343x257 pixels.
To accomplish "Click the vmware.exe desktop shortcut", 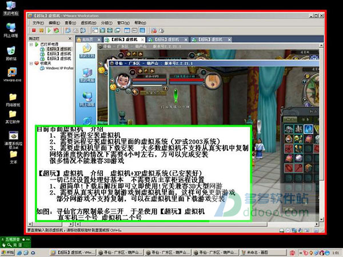I will [12, 75].
